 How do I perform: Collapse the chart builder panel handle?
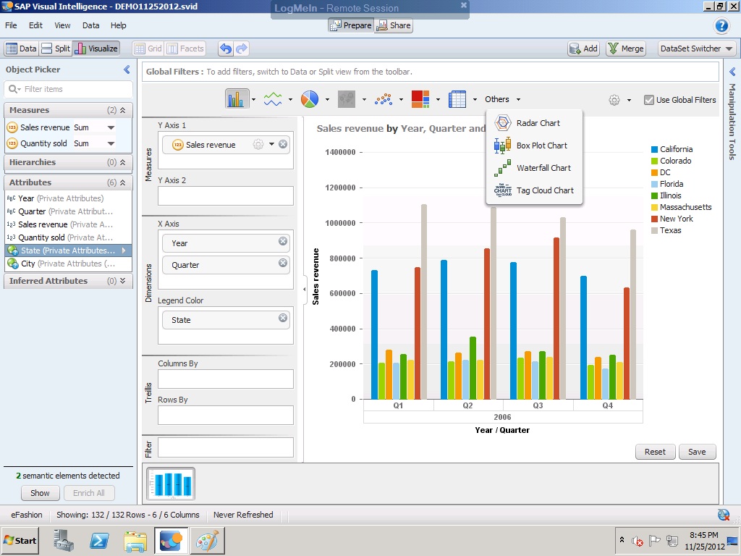[x=305, y=289]
